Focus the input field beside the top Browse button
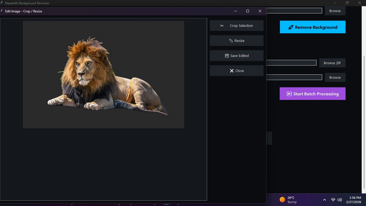 [x=294, y=11]
